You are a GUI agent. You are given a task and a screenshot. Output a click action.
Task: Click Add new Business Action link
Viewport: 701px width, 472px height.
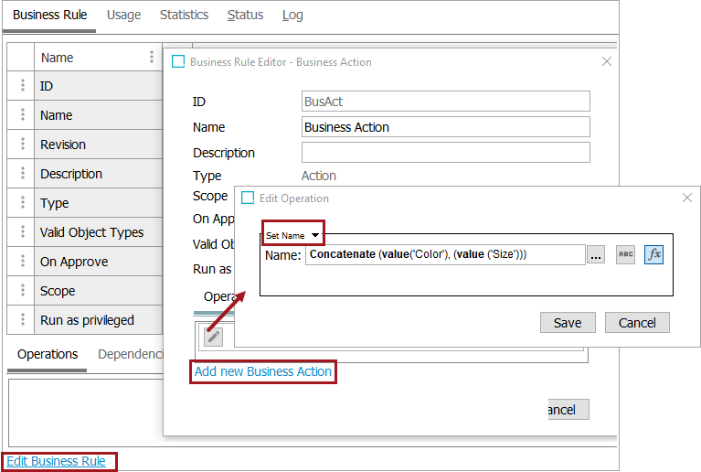(263, 371)
